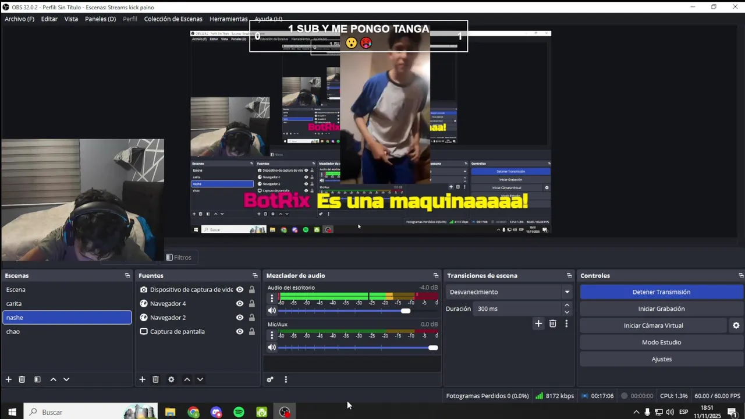The image size is (745, 419).
Task: Remove selected source trash icon in Fuentes
Action: tap(155, 379)
